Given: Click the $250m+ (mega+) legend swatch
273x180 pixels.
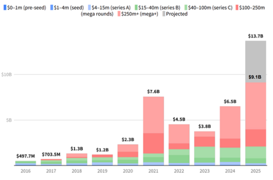Looking at the screenshot, I should (118, 14).
